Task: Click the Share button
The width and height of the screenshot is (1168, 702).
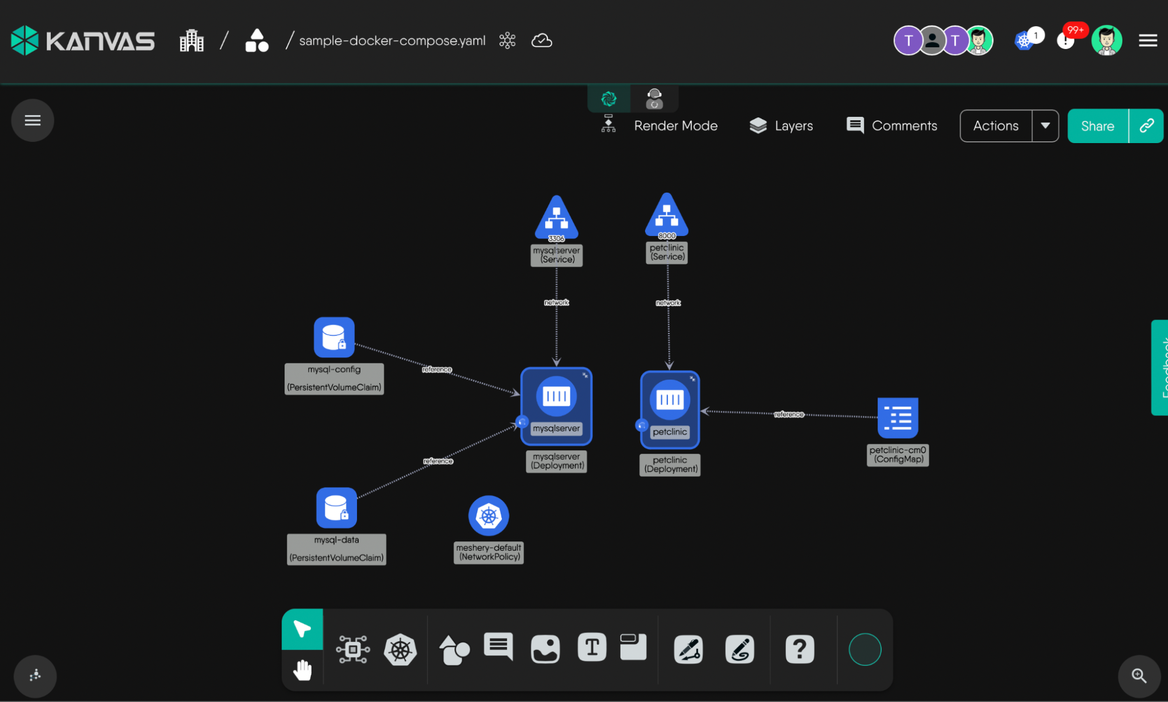Action: [x=1097, y=126]
